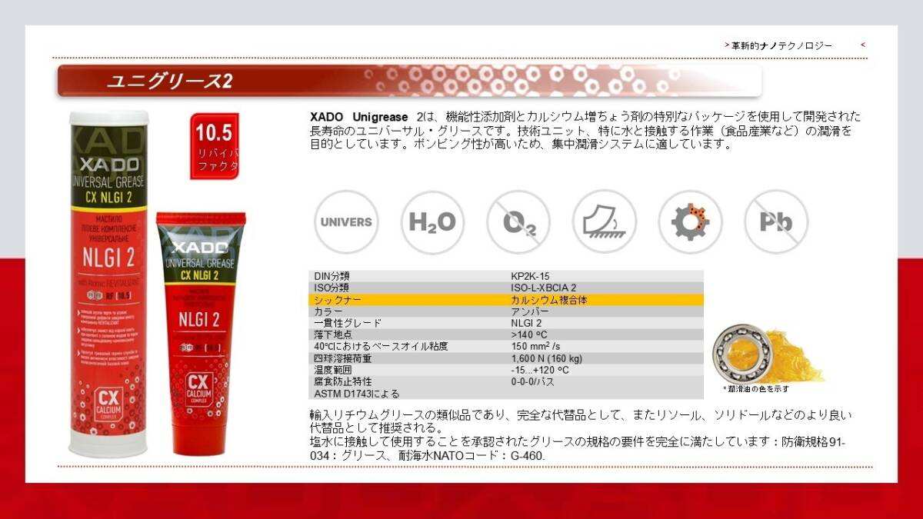
Task: Click the surface protection icon
Action: pos(605,222)
